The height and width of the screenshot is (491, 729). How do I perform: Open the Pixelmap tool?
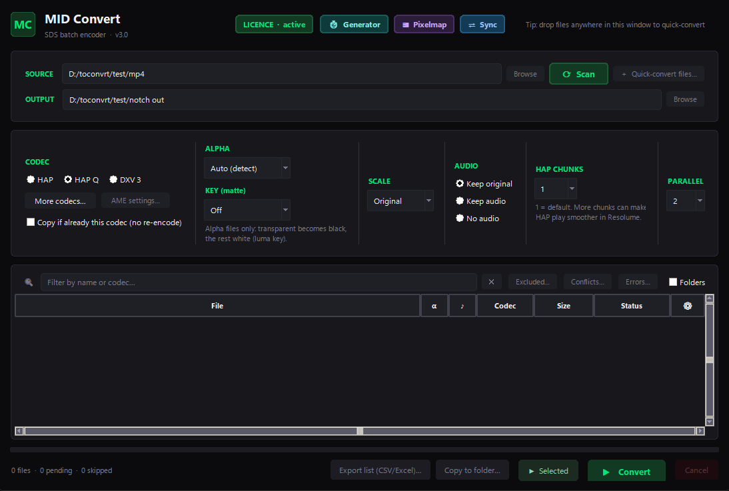click(x=424, y=25)
